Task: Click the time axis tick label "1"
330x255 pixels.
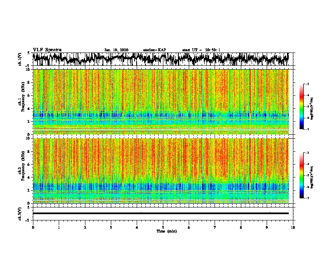Action: (59, 227)
